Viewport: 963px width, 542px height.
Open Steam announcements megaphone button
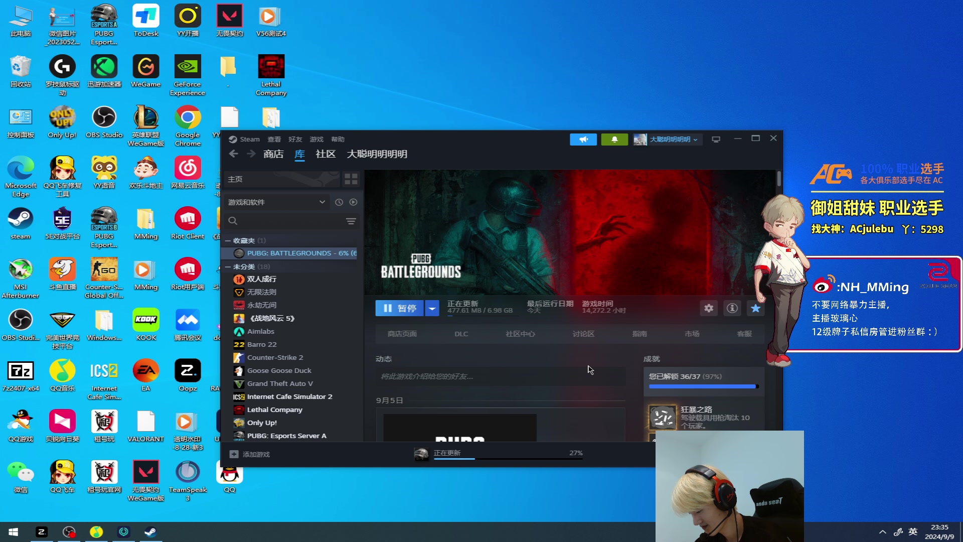coord(583,140)
